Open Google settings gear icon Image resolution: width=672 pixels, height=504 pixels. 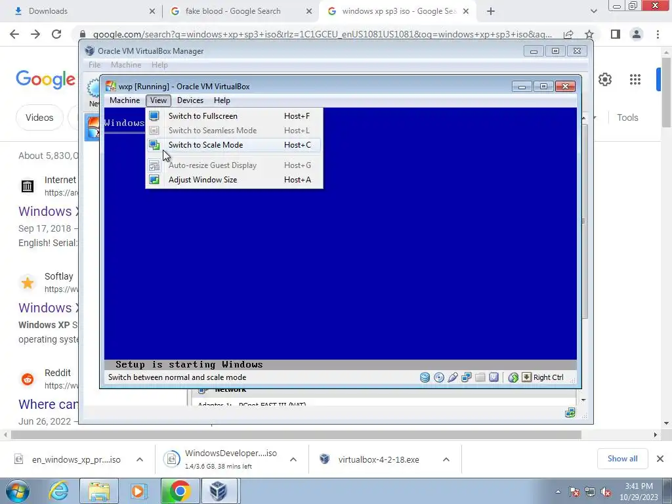[x=604, y=79]
